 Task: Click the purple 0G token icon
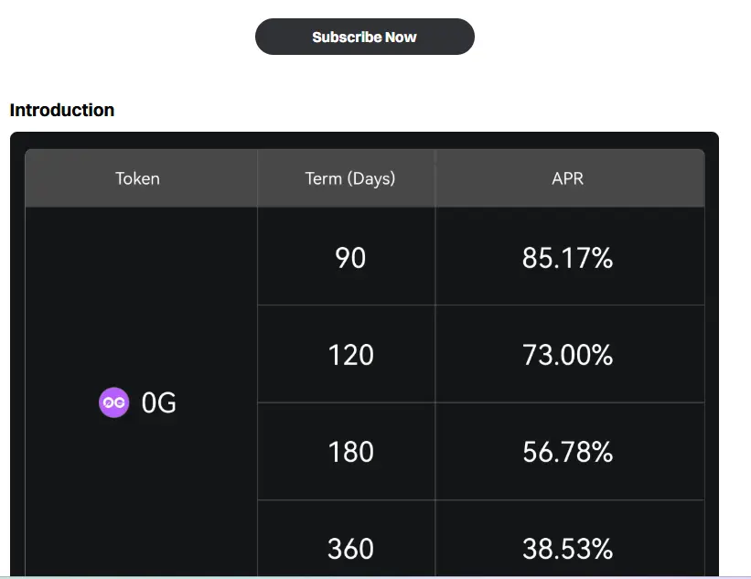pyautogui.click(x=114, y=402)
